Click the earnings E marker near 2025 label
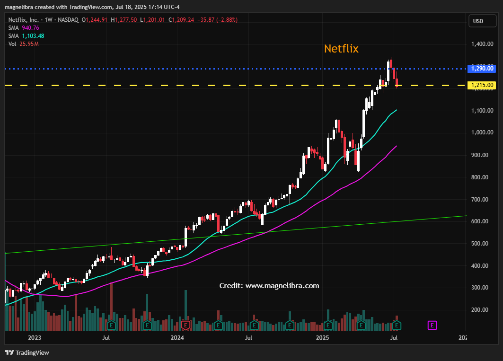Viewport: 503px width, 361px height. coord(328,326)
